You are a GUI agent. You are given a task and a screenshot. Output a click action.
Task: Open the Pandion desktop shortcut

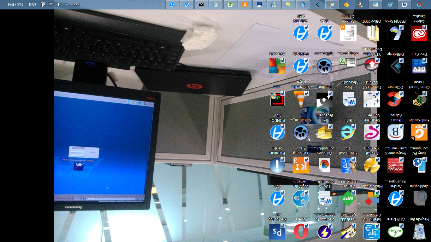[324, 99]
